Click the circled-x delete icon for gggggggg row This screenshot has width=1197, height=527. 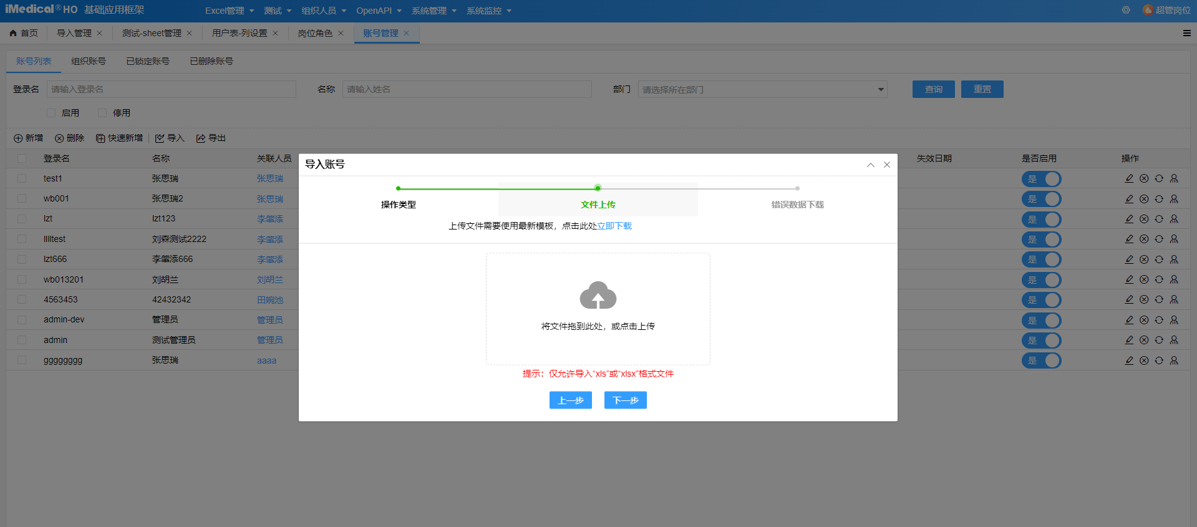coord(1144,360)
